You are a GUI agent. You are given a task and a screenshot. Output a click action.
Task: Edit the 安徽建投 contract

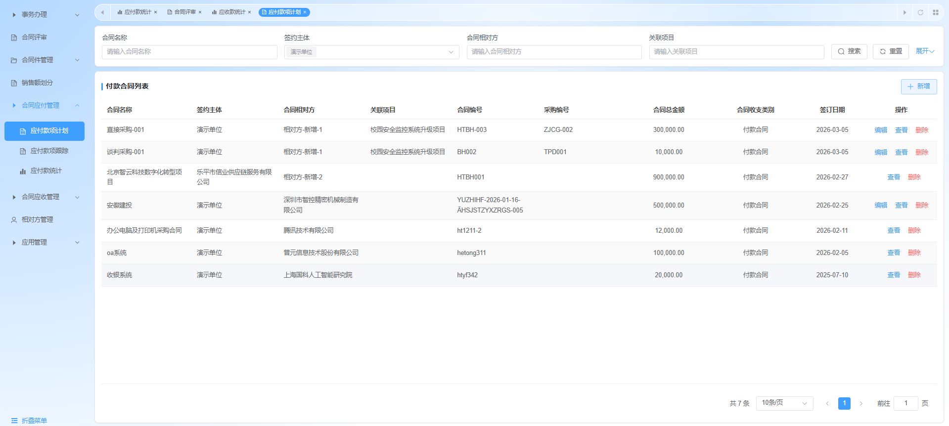tap(881, 205)
